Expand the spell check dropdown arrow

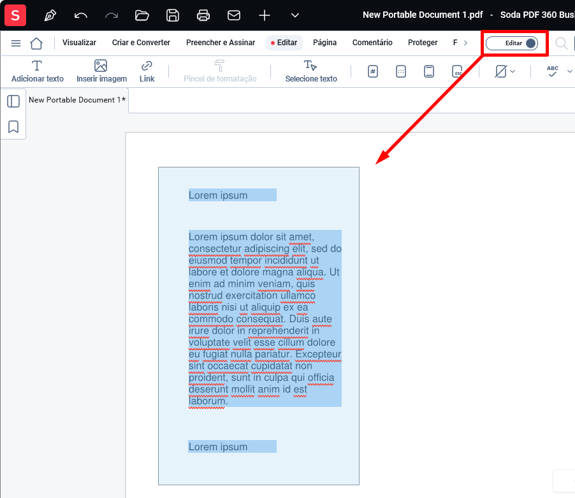(569, 71)
